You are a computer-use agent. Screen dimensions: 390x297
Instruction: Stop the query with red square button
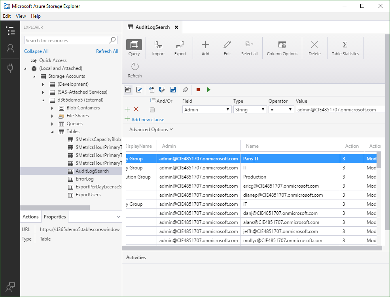point(198,90)
